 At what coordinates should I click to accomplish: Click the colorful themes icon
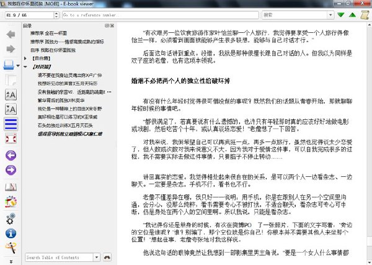tap(11, 202)
